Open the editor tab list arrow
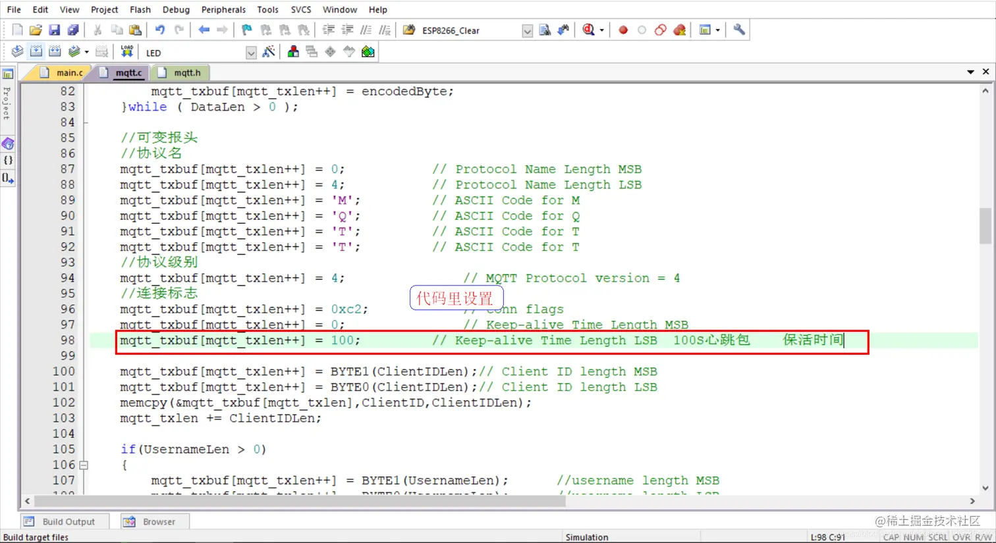Screen dimensions: 996x543 tap(970, 72)
